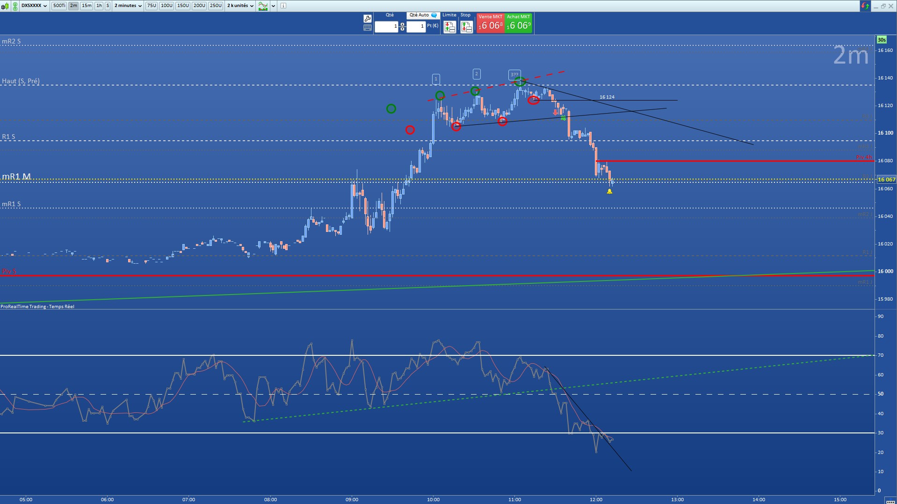897x504 pixels.
Task: Select the 3?? annotation label
Action: pyautogui.click(x=514, y=75)
